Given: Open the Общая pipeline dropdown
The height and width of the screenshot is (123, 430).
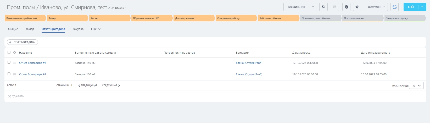Looking at the screenshot, I should (120, 8).
